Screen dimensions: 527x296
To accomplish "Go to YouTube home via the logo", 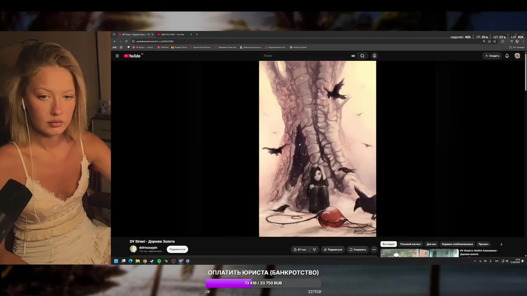I will (x=133, y=56).
